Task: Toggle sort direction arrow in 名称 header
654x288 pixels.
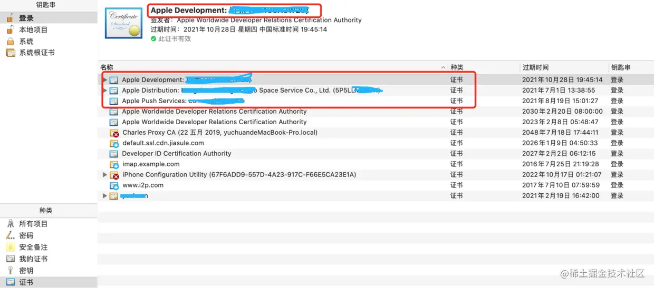Action: tap(443, 68)
